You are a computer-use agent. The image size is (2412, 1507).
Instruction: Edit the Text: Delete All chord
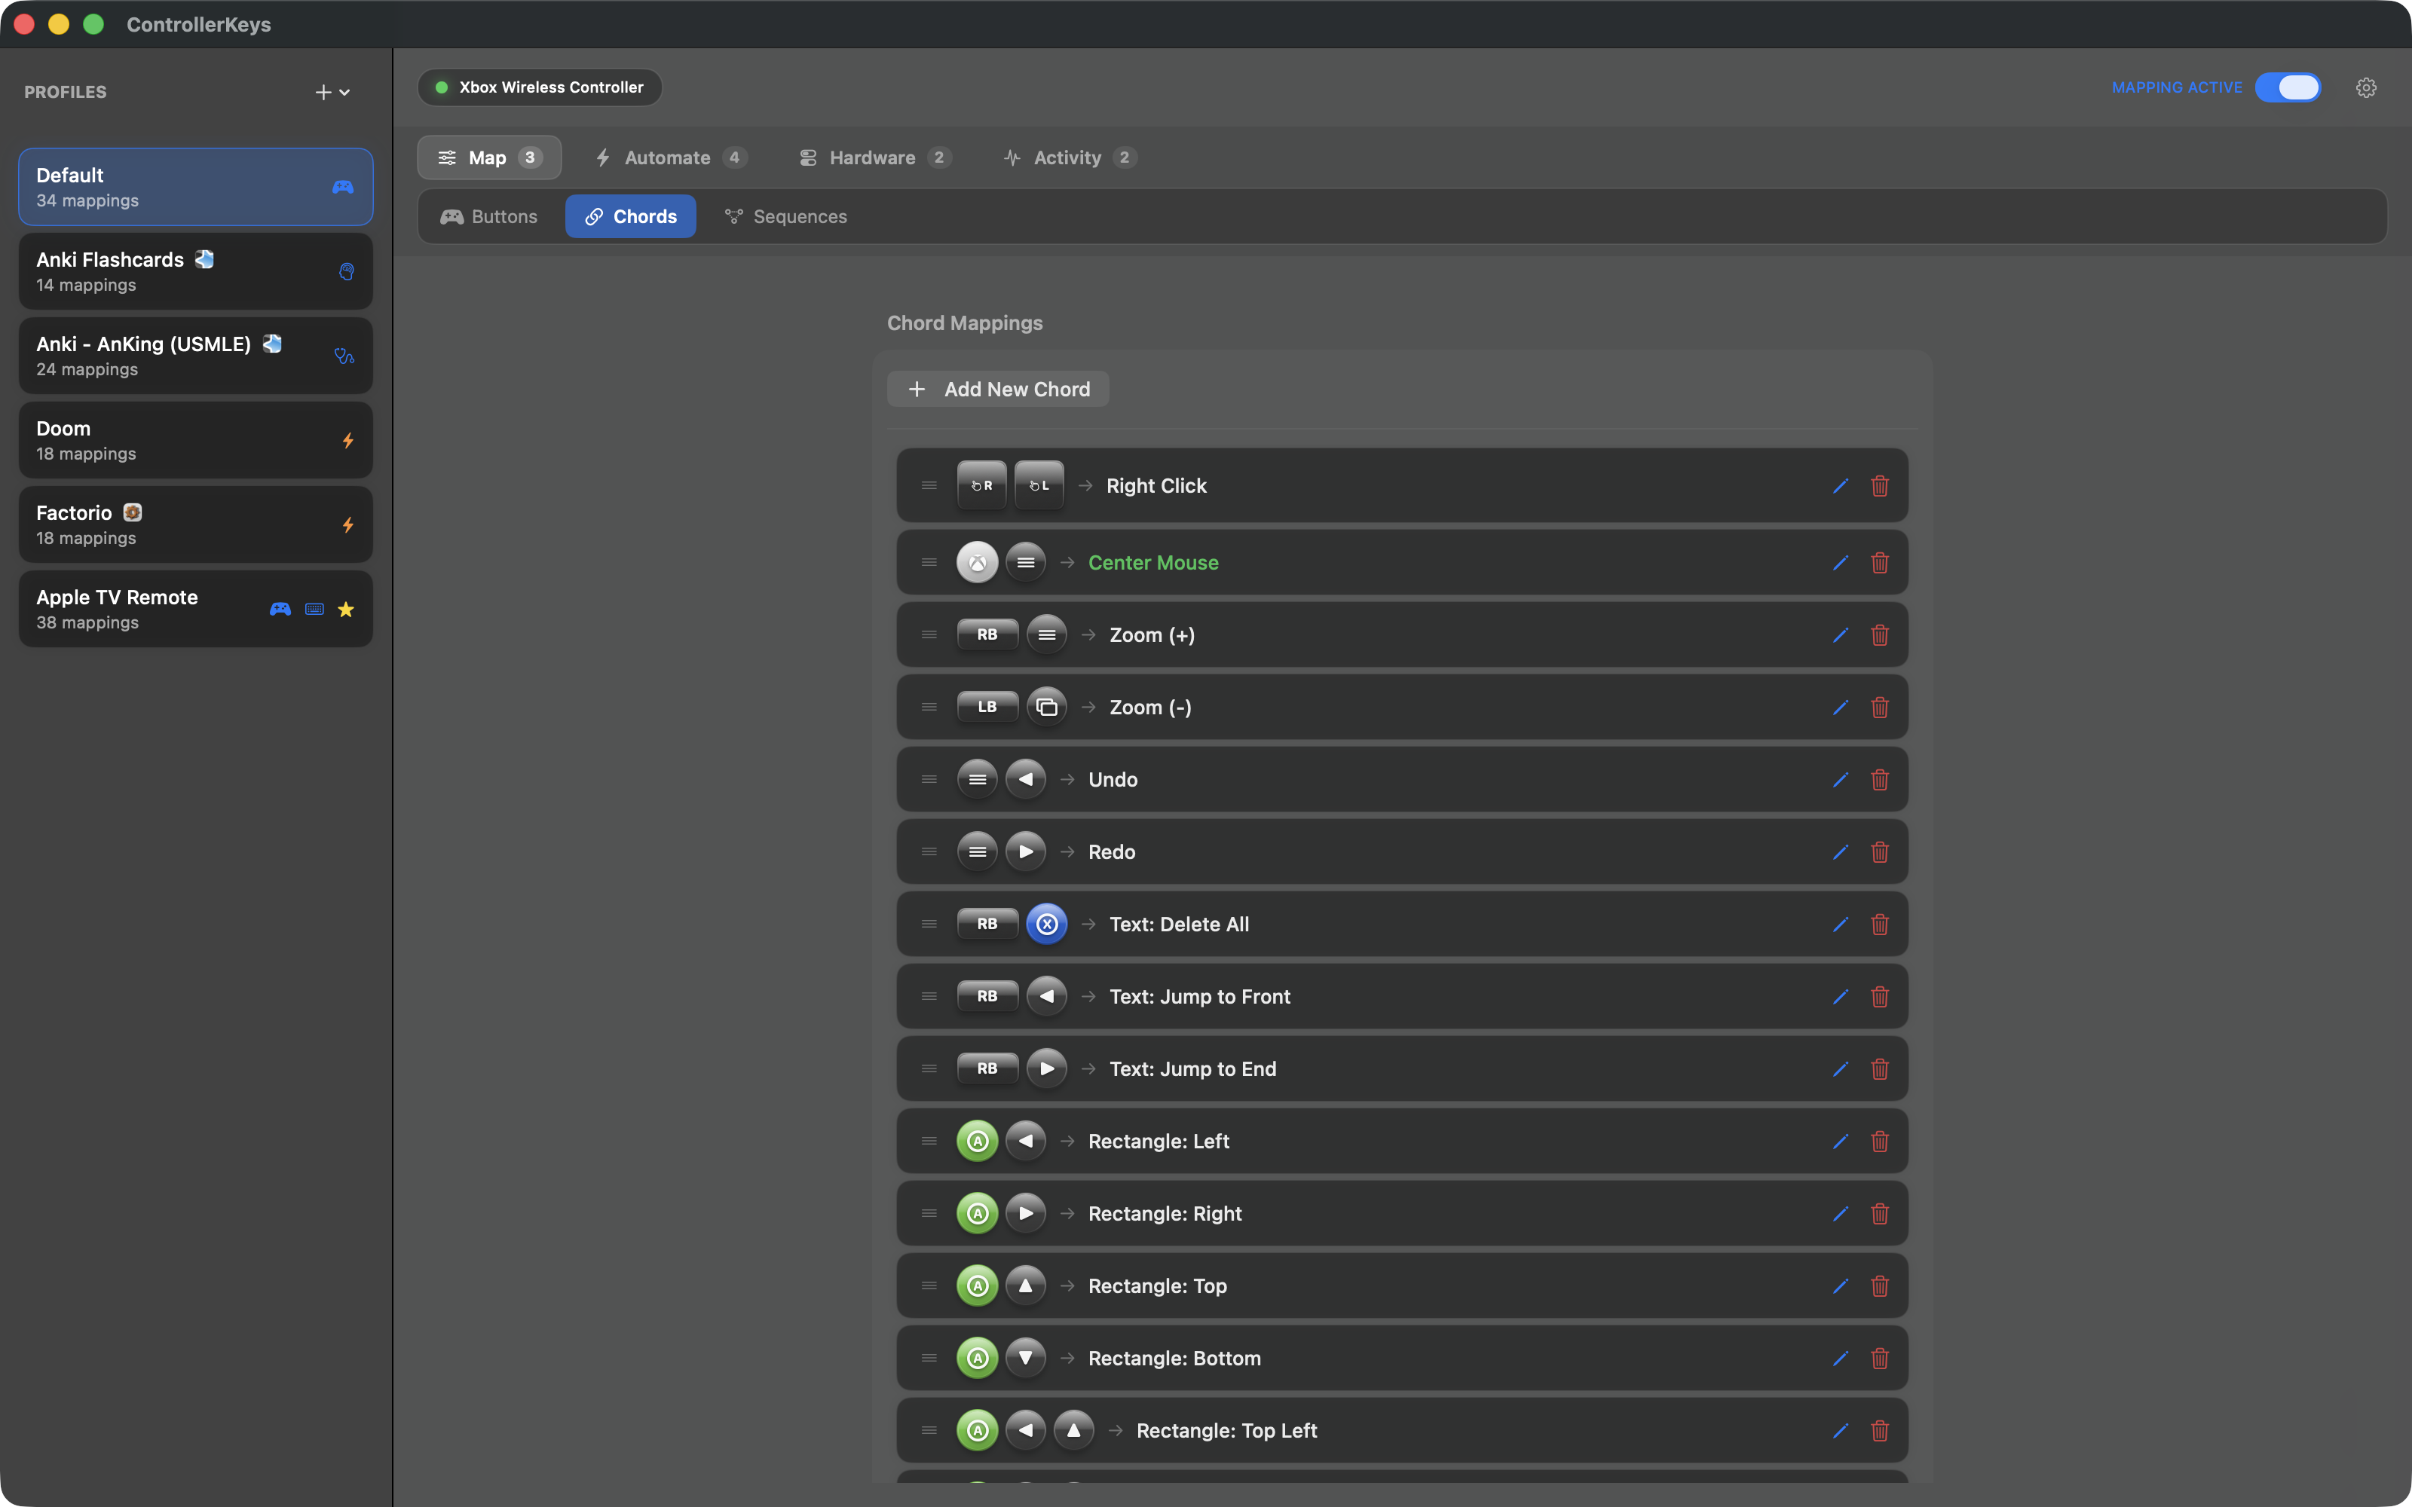[x=1840, y=924]
